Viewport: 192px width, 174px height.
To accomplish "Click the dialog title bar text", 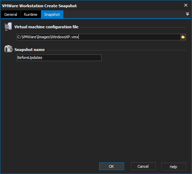I will [x=39, y=6].
